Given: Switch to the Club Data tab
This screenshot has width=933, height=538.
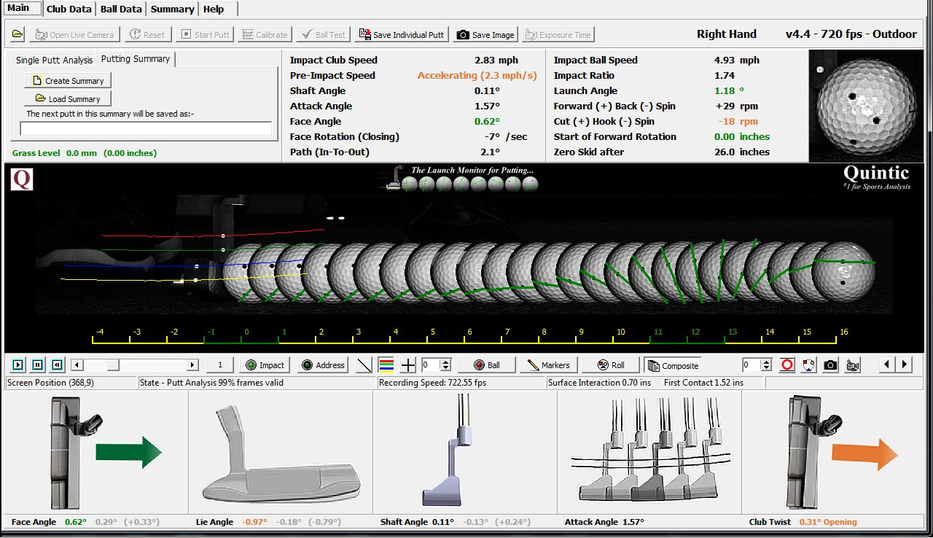Looking at the screenshot, I should click(69, 9).
